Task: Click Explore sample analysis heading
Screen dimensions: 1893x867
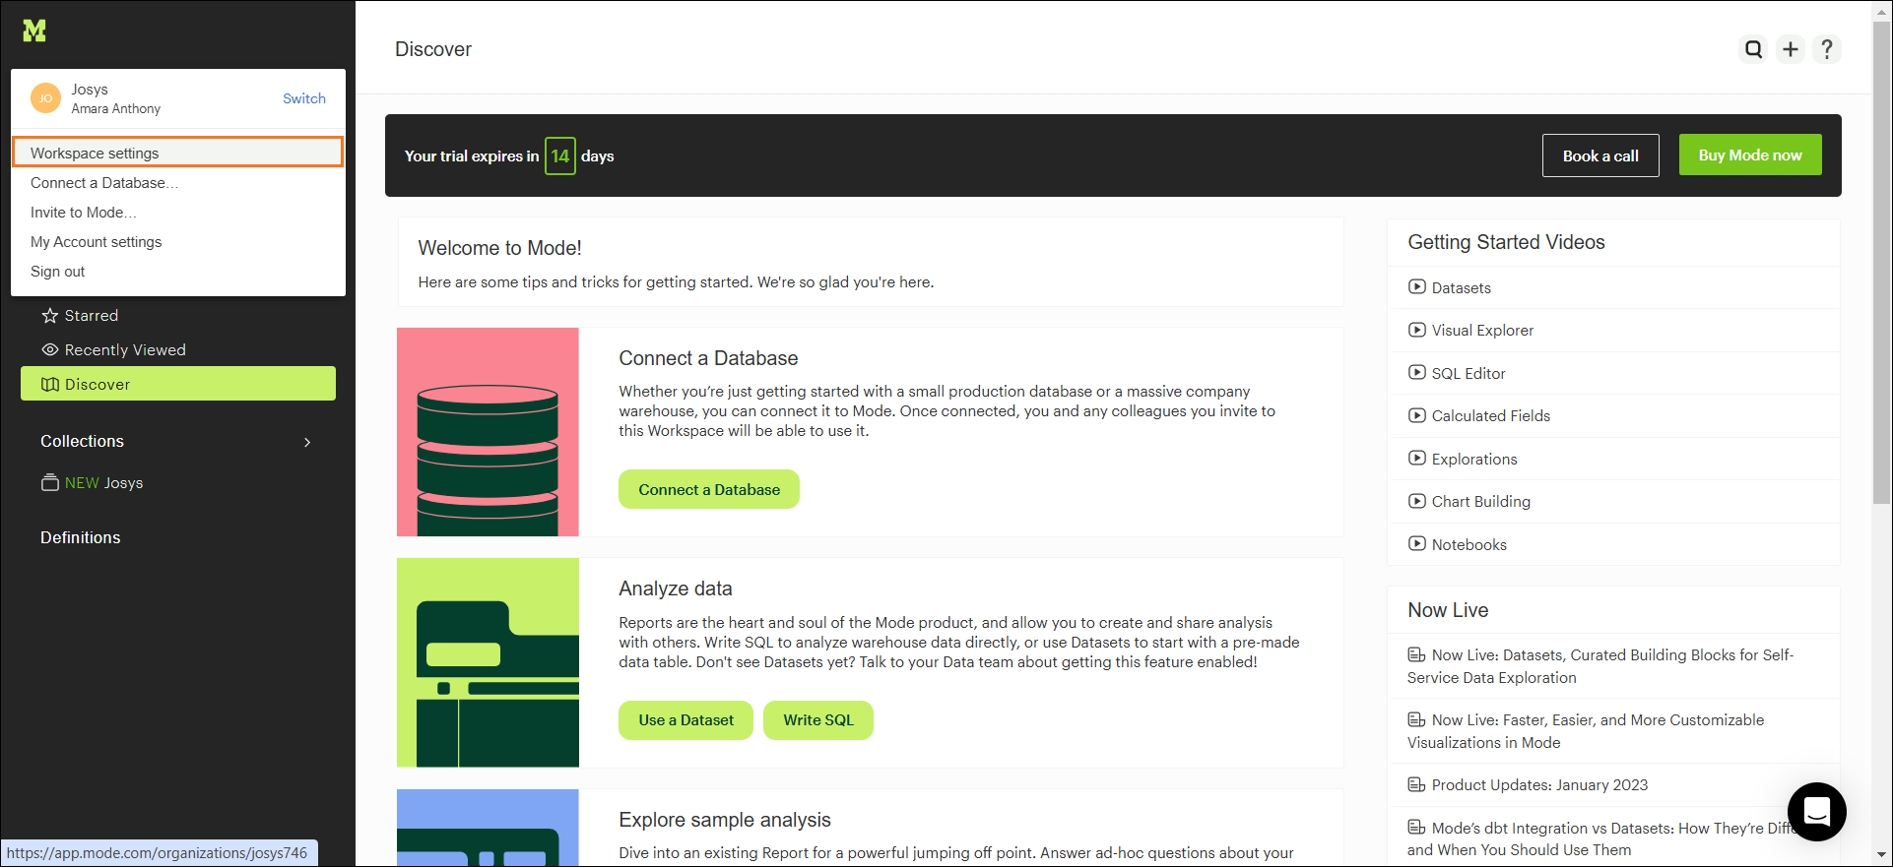Action: [x=725, y=820]
